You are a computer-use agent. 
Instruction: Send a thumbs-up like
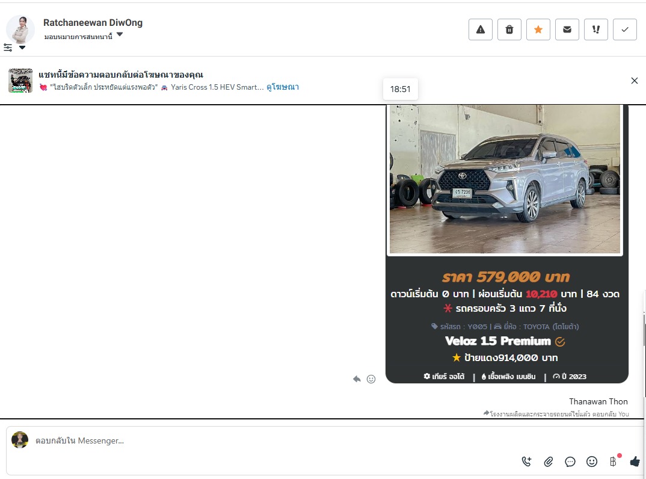pos(635,462)
